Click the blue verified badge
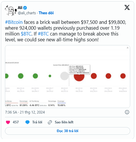The image size is (136, 142). coord(25,8)
